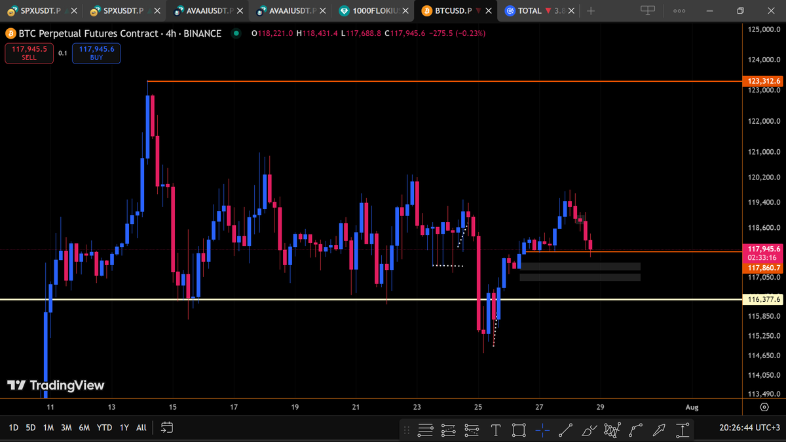Viewport: 786px width, 442px height.
Task: Select the lower gray rectangle zone
Action: click(x=580, y=278)
